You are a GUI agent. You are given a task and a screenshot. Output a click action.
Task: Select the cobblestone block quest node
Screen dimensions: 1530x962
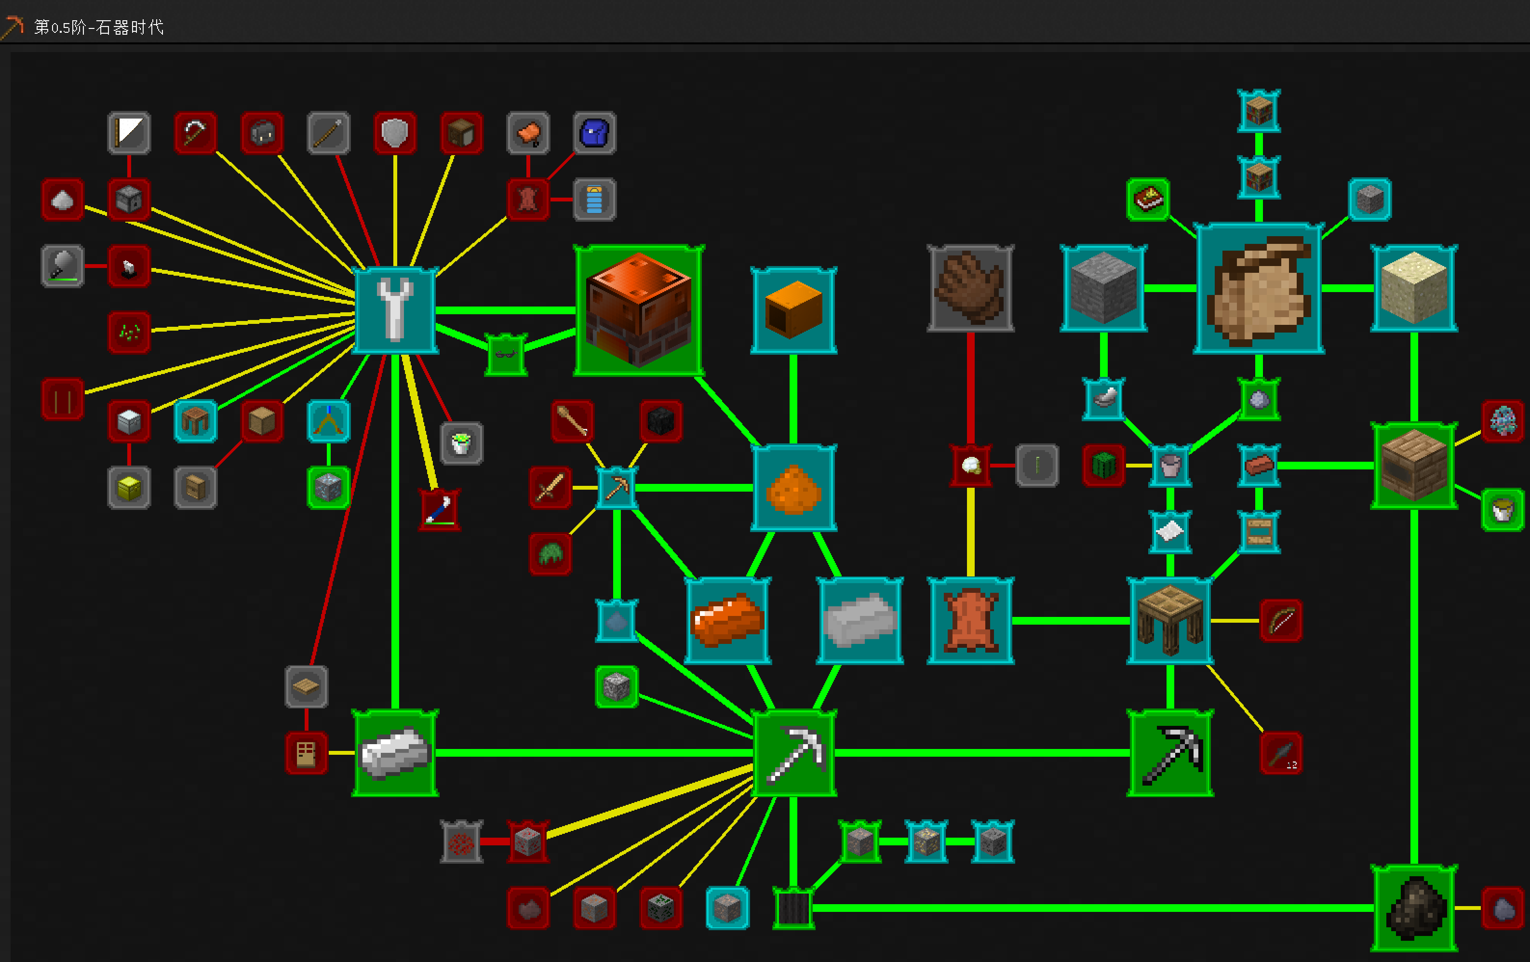[x=1104, y=288]
